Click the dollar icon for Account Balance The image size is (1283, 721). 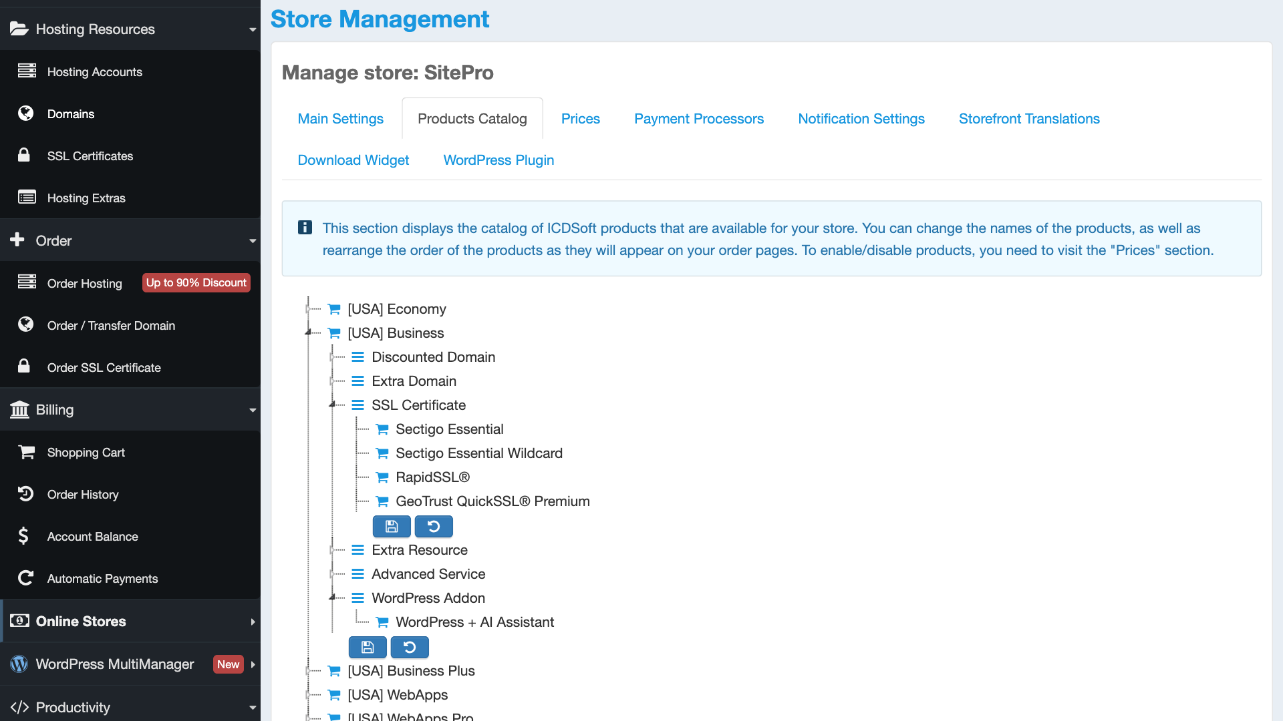tap(24, 536)
